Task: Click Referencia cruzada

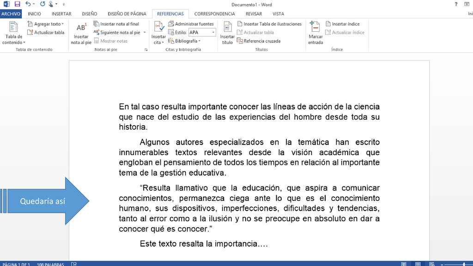Action: [x=259, y=41]
